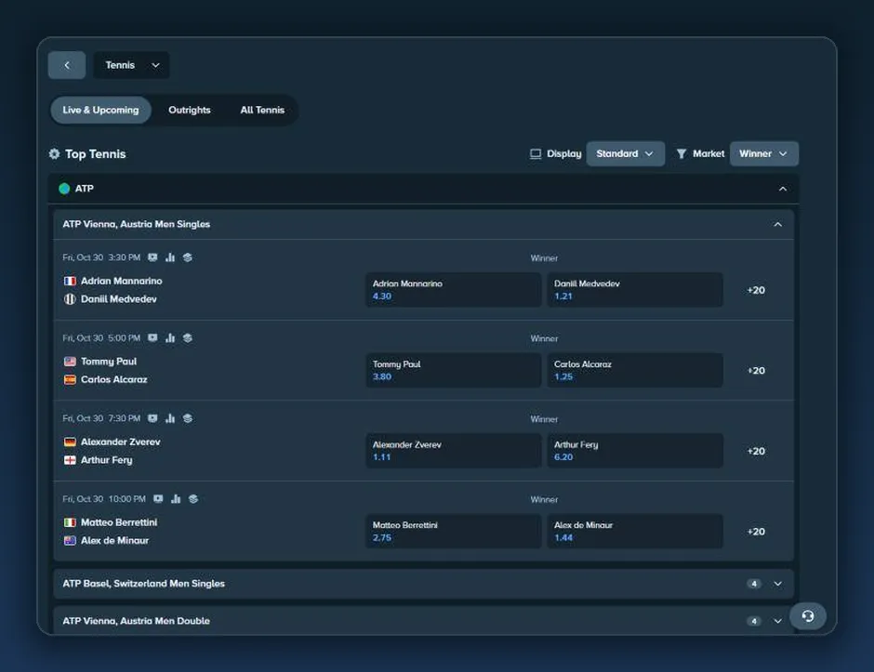
Task: Click German flag next to Alexander Zverev
Action: coord(70,442)
